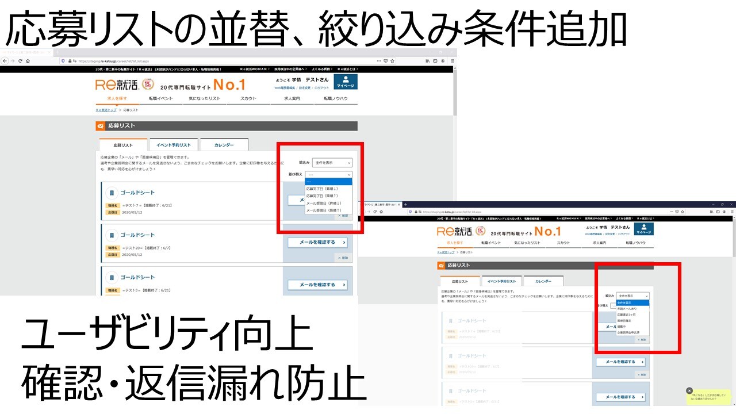Open a new tab in the right browser window
Screen dimensions: 736x414
point(405,204)
